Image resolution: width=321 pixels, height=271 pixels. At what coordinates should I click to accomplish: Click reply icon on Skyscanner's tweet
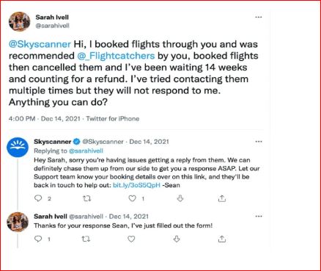(38, 198)
